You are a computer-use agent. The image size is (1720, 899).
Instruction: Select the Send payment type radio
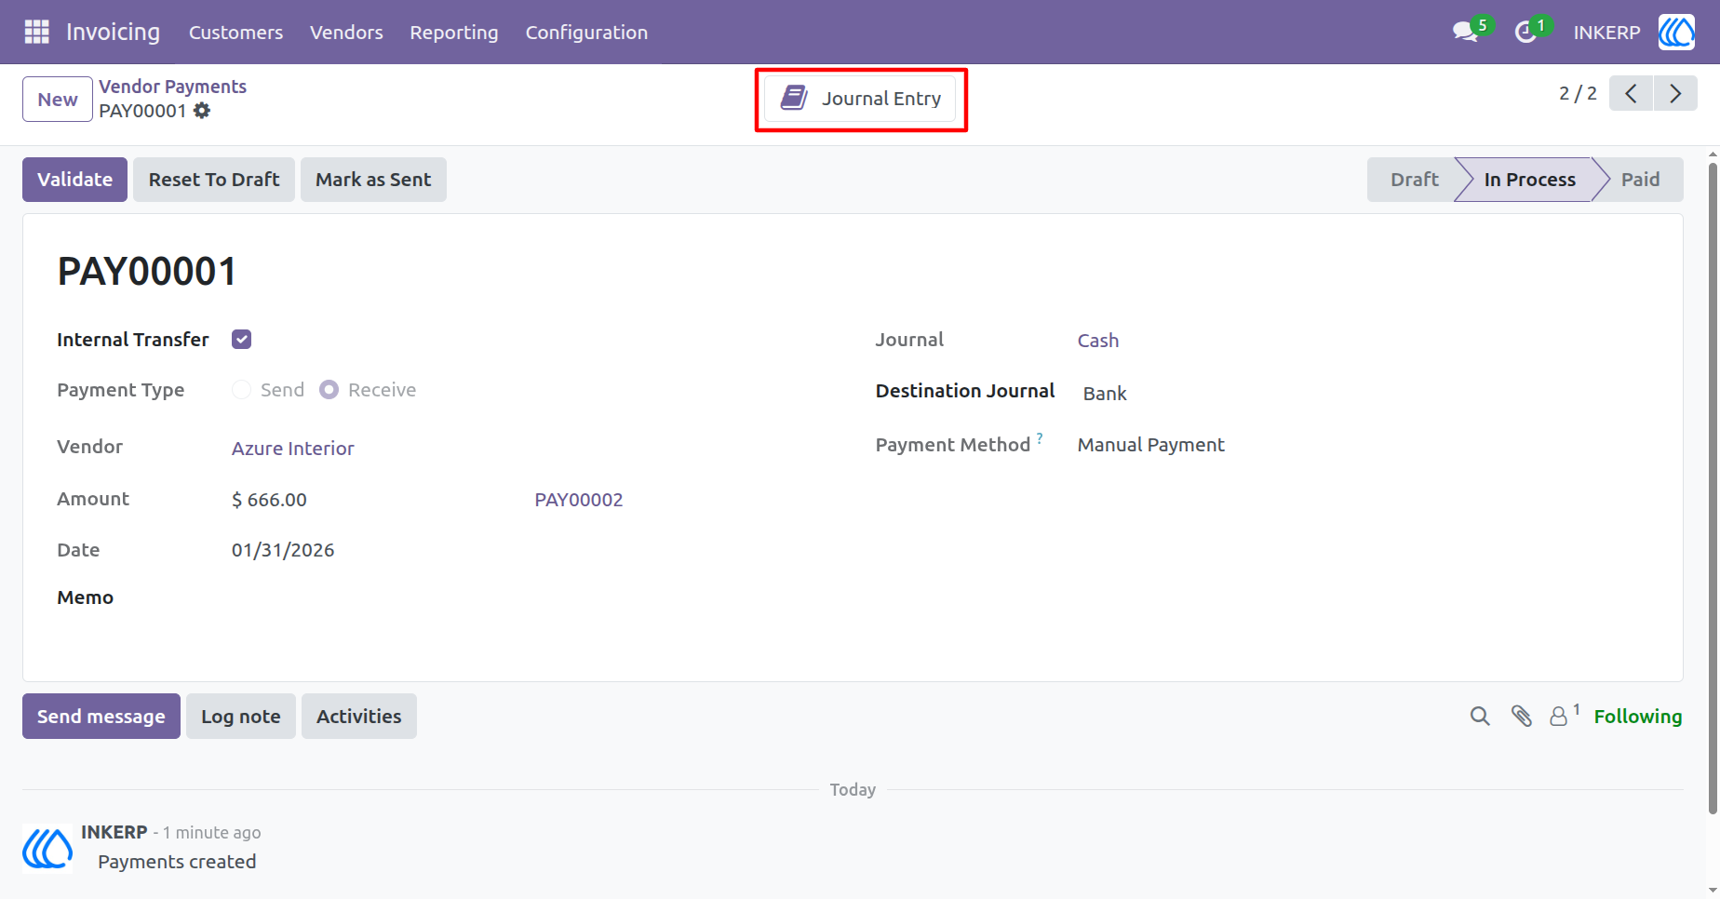coord(241,390)
